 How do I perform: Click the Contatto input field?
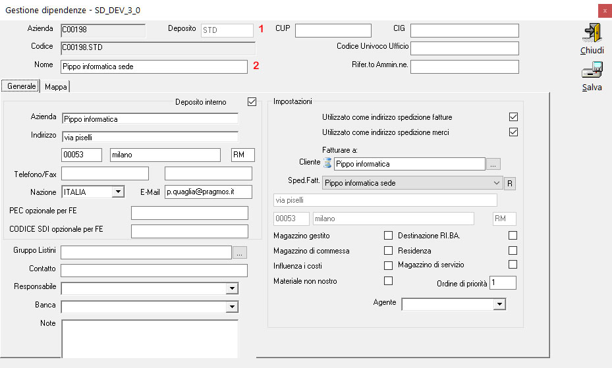[154, 271]
